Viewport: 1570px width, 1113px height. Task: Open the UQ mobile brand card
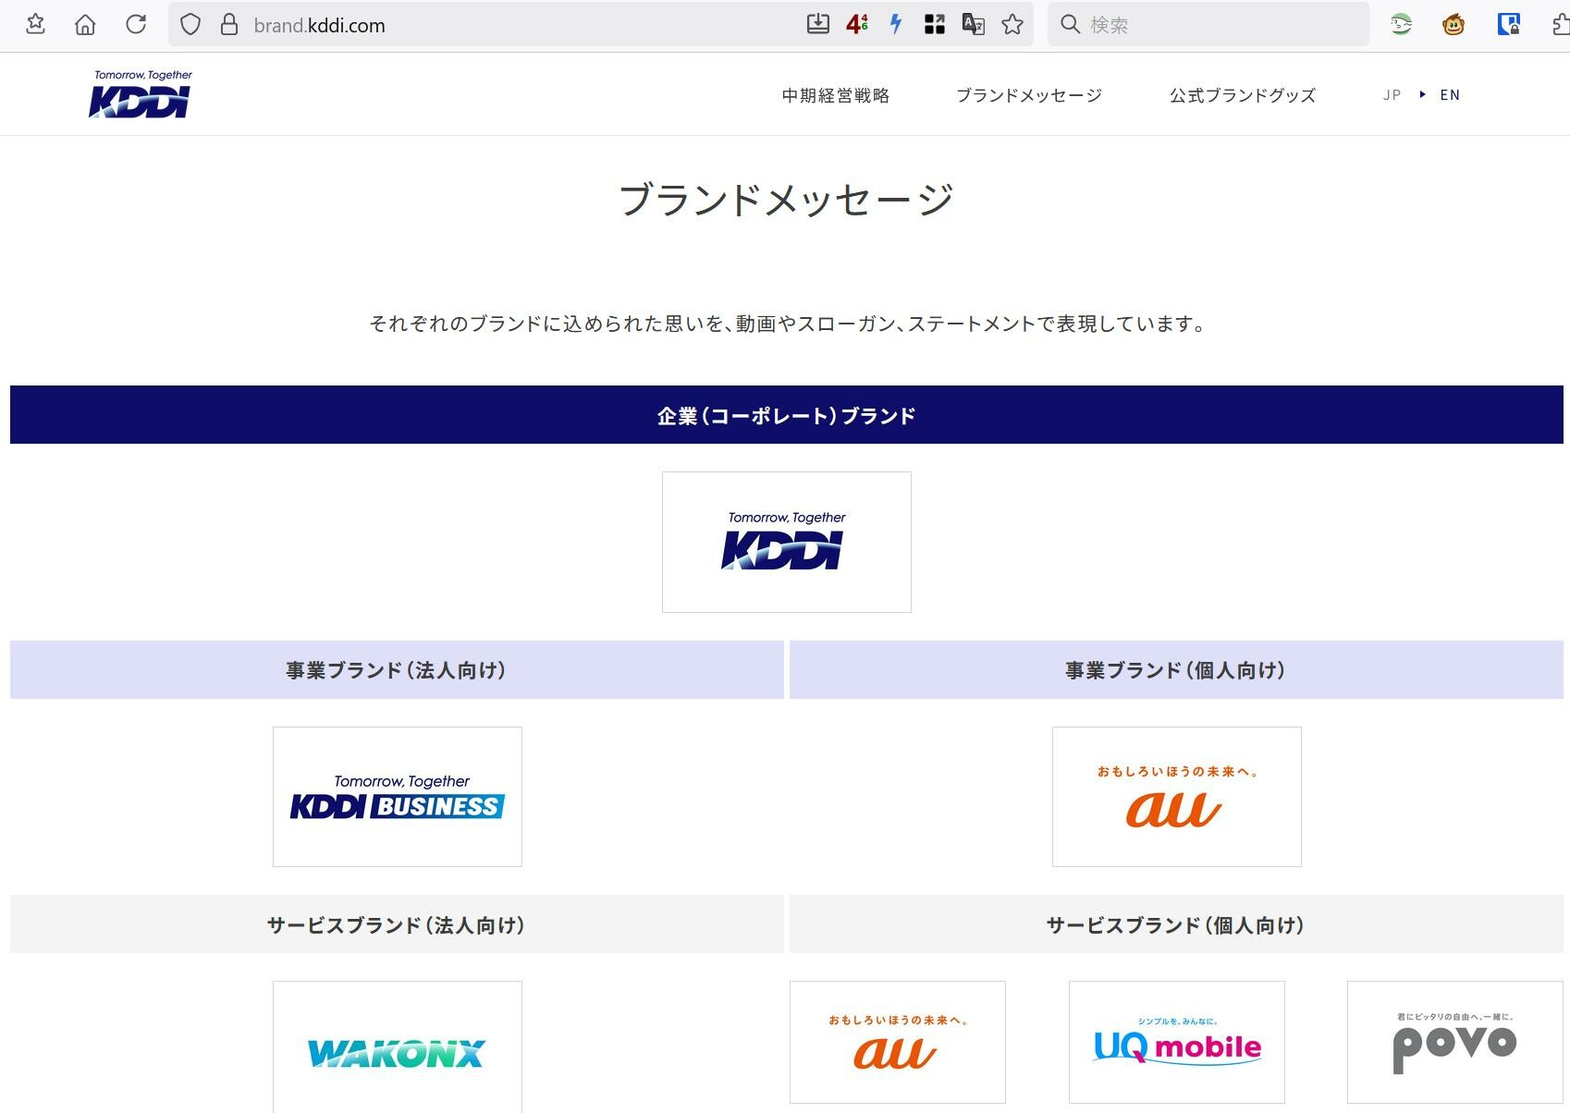coord(1177,1042)
